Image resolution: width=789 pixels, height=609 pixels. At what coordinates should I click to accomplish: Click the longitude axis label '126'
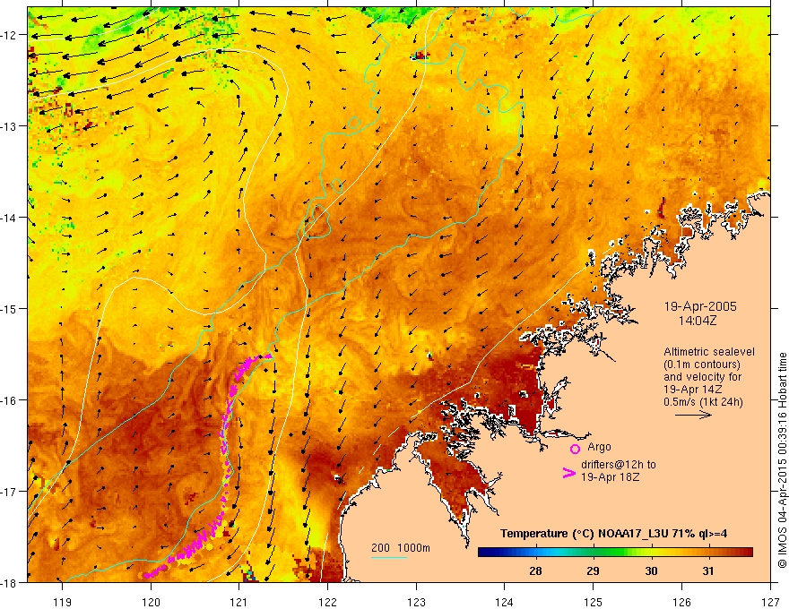681,602
